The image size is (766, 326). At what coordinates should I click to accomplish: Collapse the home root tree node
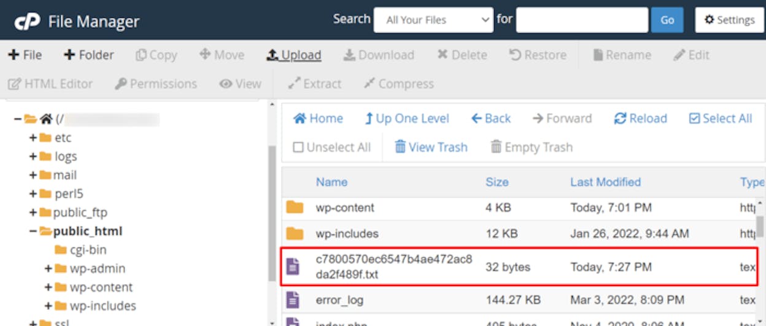pos(17,119)
